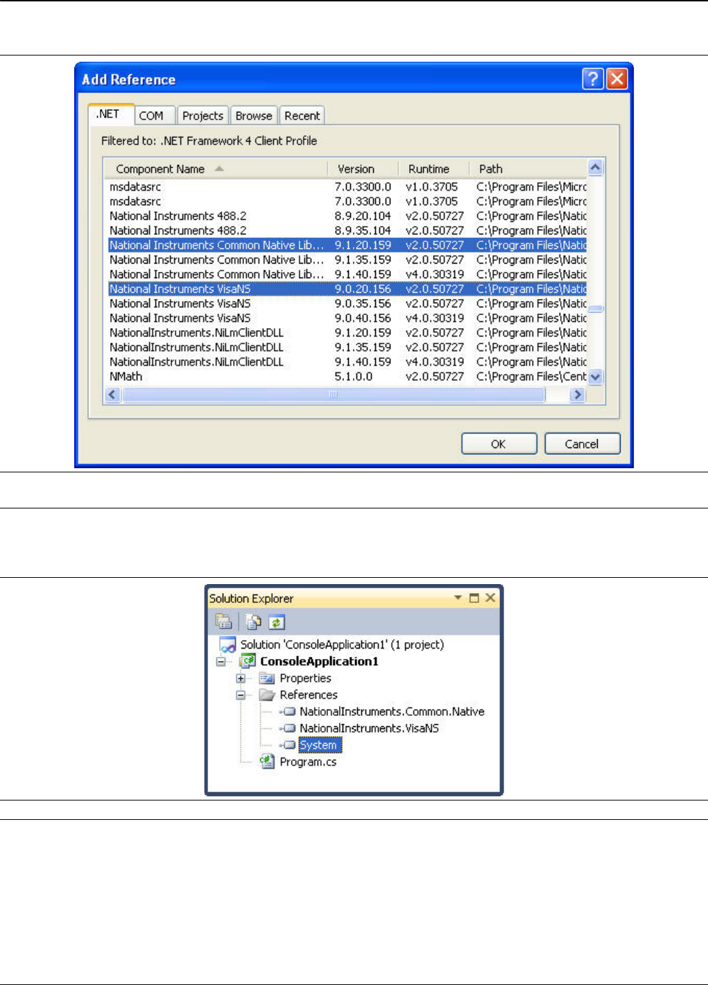Click the Properties folder icon in tree

pyautogui.click(x=267, y=678)
